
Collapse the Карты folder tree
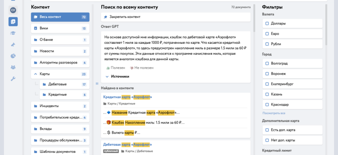pyautogui.click(x=35, y=74)
